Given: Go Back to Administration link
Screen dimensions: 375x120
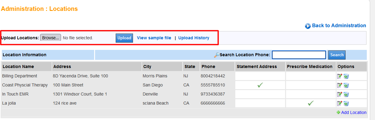Looking at the screenshot, I should [339, 26].
